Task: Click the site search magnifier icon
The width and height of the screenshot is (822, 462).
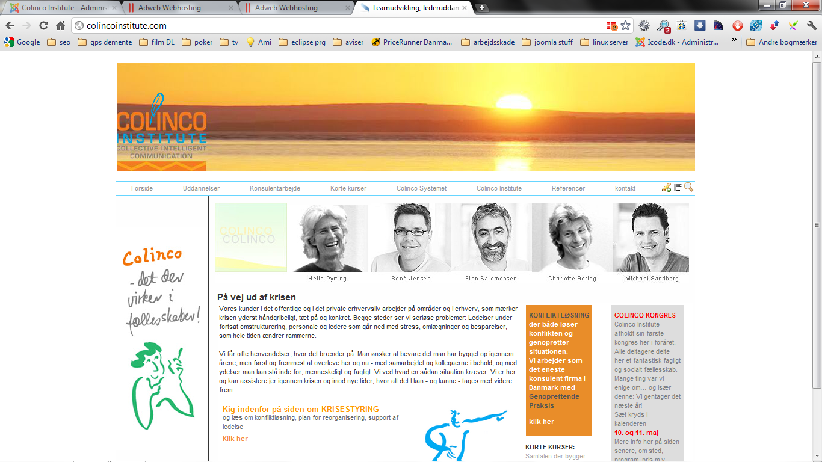Action: [688, 188]
